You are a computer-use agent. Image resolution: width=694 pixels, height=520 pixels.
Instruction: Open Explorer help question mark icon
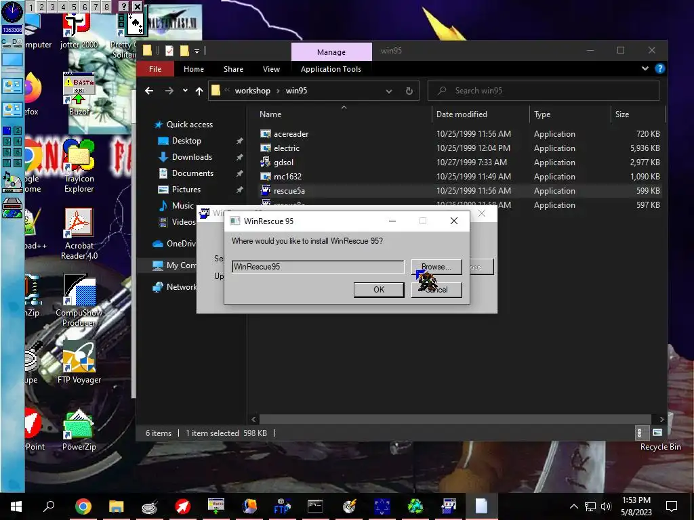tap(659, 68)
